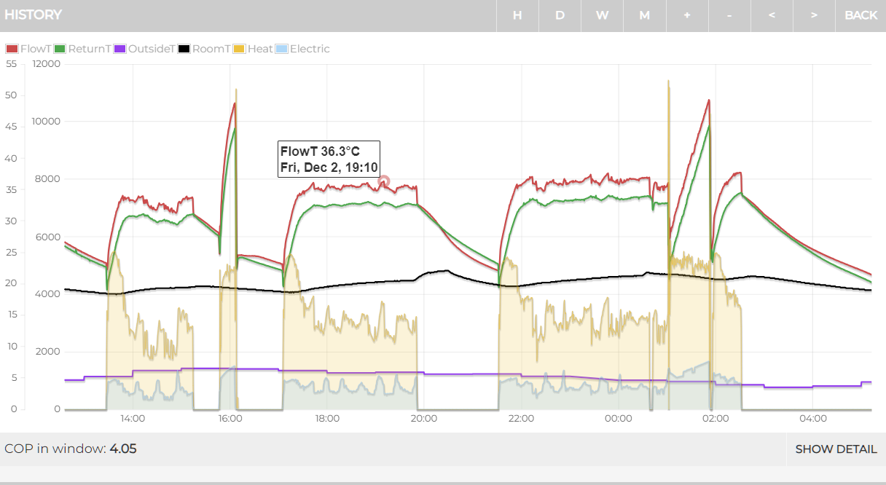Select the day (D) time range
Screen dimensions: 886x485
560,15
